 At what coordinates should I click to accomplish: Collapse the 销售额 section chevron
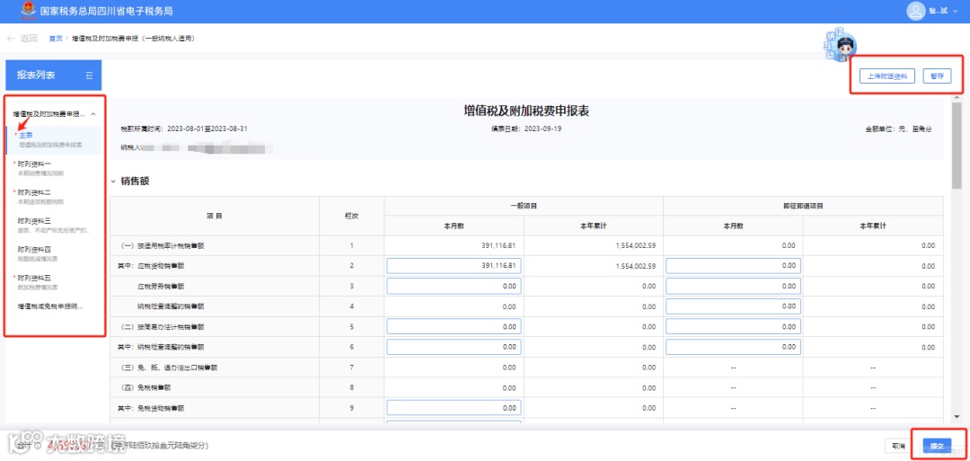113,182
